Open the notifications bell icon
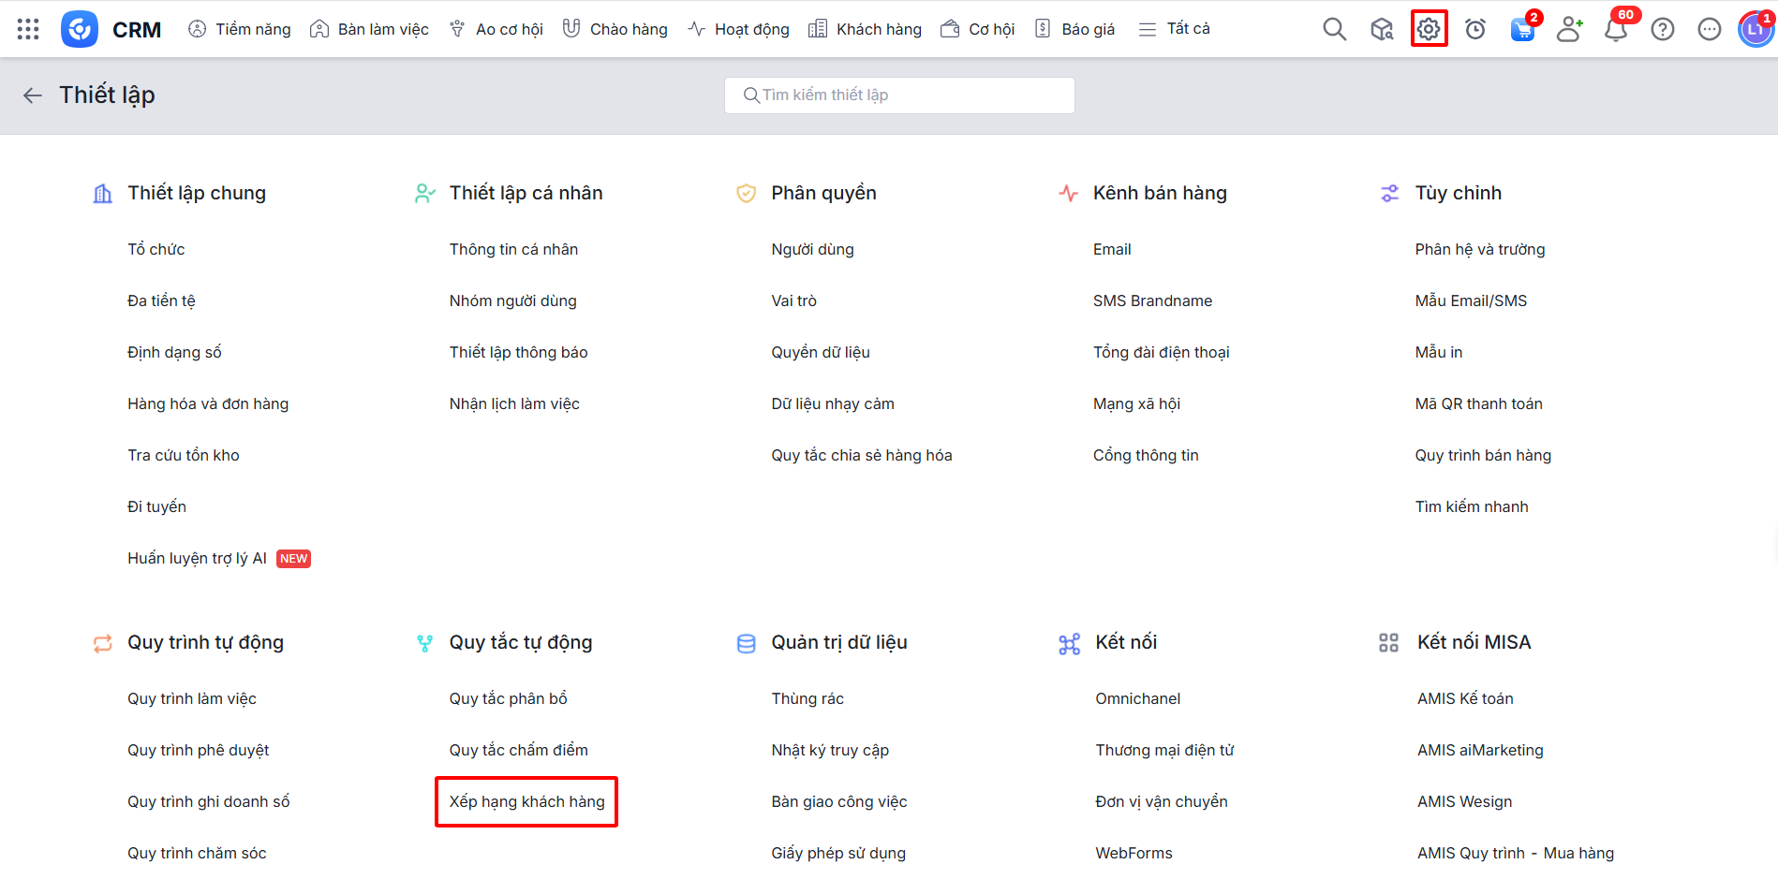The height and width of the screenshot is (879, 1778). click(1615, 30)
